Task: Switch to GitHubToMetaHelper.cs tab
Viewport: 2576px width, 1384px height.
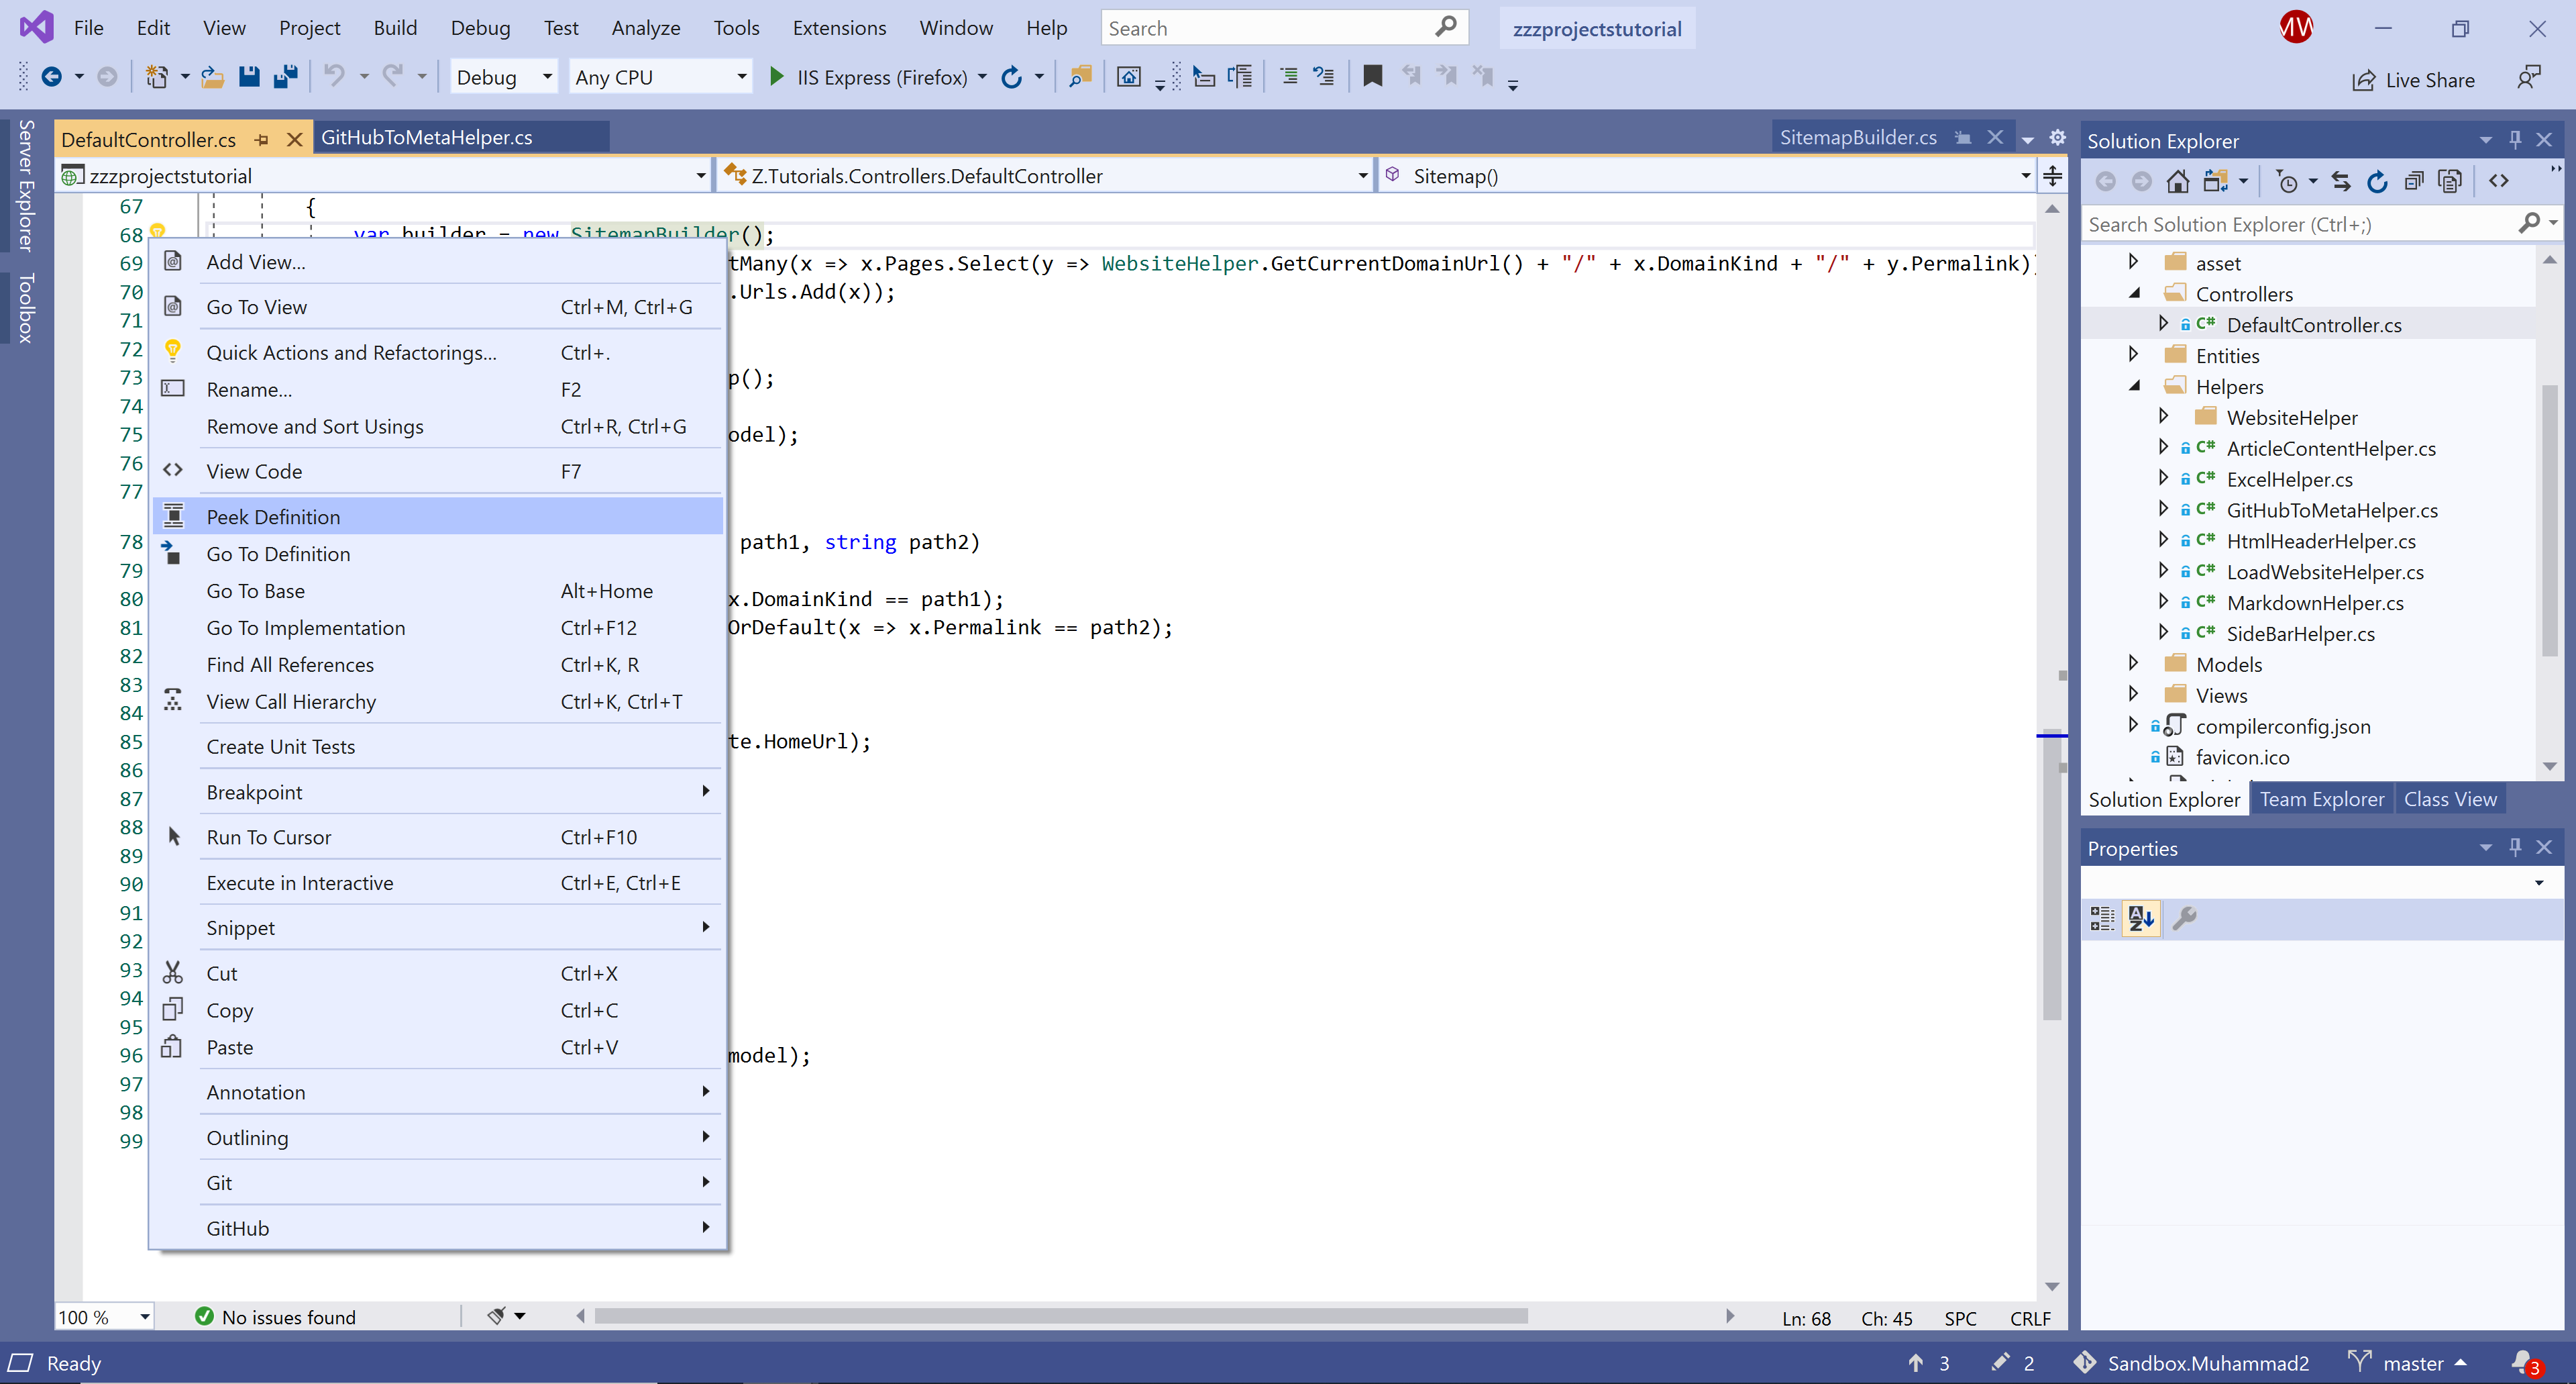Action: [x=426, y=137]
